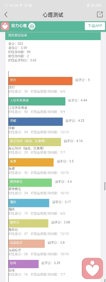Select the peach 强迫症状 bar
This screenshot has width=106, height=282.
click(x=26, y=243)
